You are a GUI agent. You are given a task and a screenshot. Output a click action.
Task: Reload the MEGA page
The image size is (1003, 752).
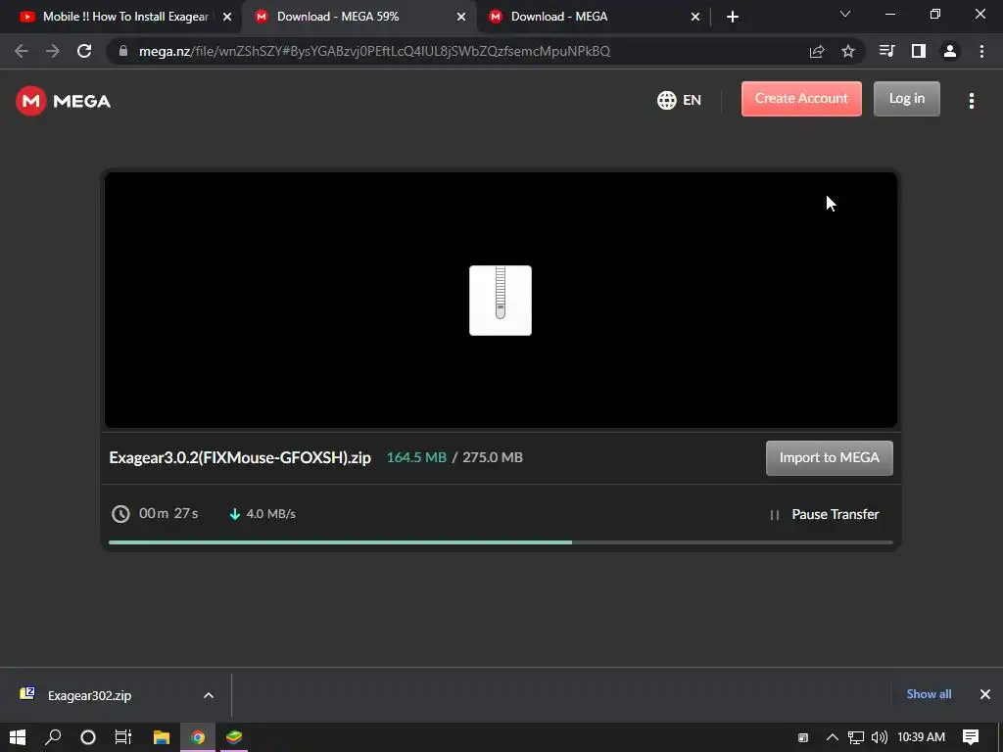coord(84,51)
